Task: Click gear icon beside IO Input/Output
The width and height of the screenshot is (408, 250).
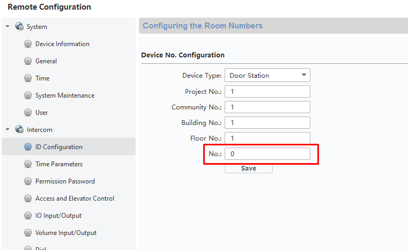Action: pyautogui.click(x=28, y=216)
